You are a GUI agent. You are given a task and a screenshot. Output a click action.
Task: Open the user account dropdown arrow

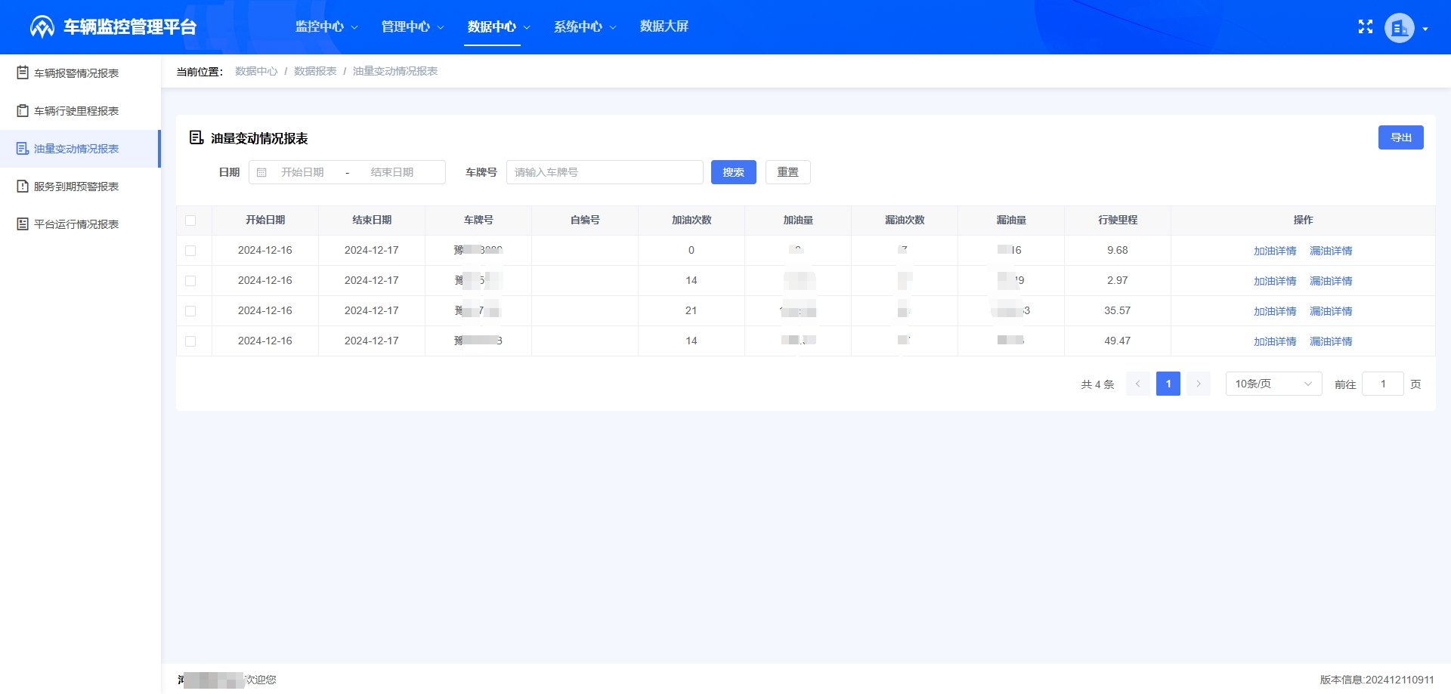tap(1425, 29)
